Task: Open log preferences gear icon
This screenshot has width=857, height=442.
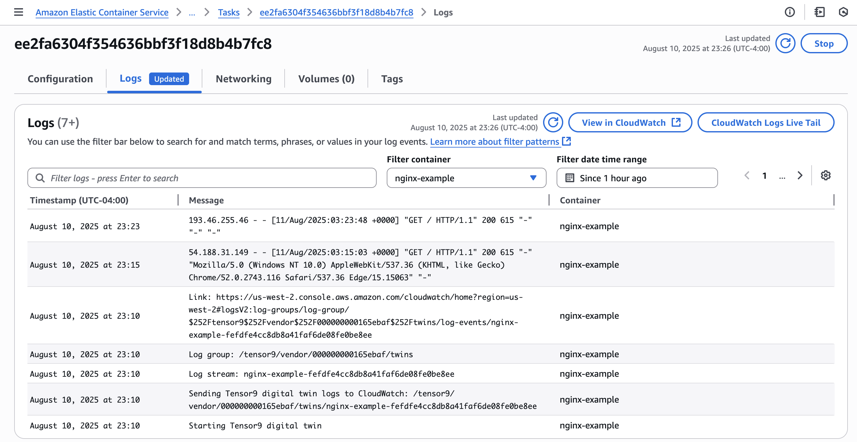Action: pyautogui.click(x=825, y=175)
